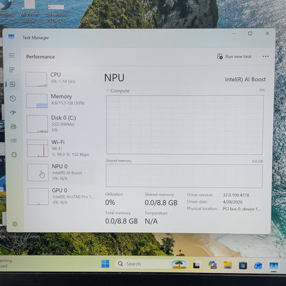Open the Services sidebar icon

(x=14, y=155)
